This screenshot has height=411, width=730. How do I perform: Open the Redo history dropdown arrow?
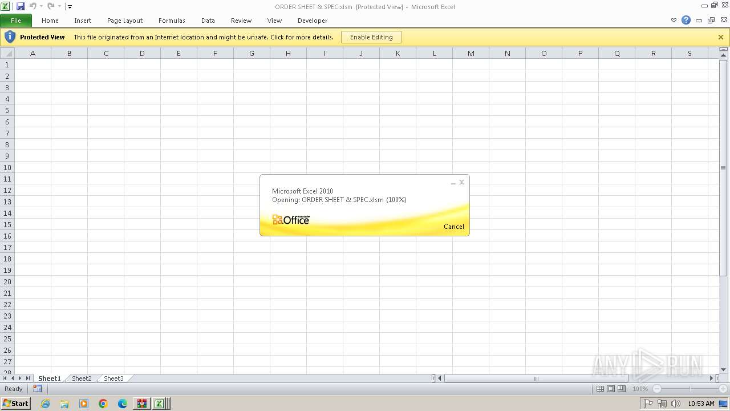click(x=59, y=7)
